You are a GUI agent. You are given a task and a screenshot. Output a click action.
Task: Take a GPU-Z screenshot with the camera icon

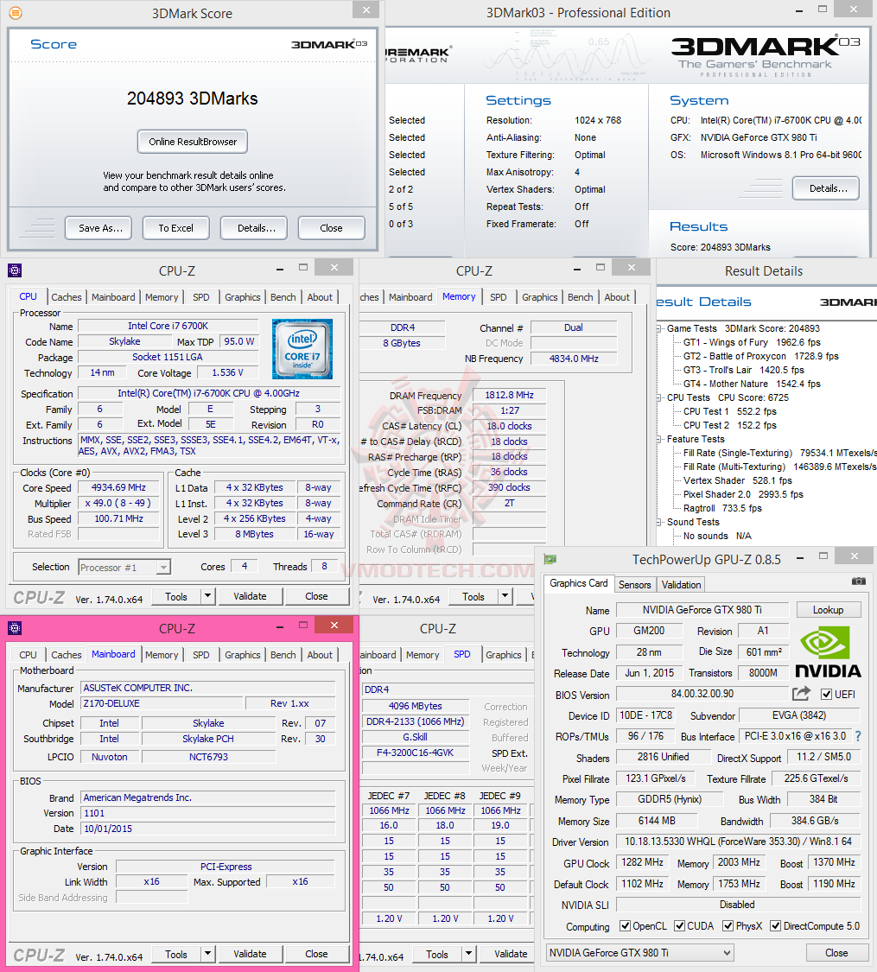click(x=858, y=581)
